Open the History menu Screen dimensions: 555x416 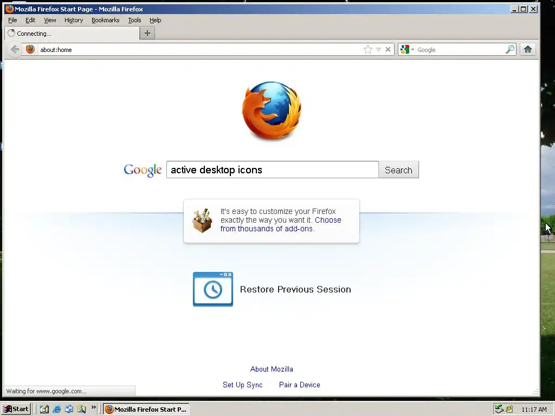tap(74, 20)
